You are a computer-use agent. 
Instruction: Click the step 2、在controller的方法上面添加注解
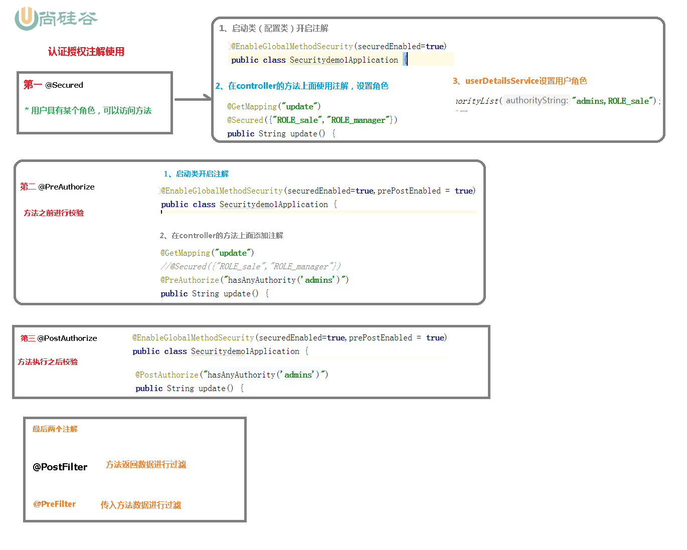tap(221, 236)
